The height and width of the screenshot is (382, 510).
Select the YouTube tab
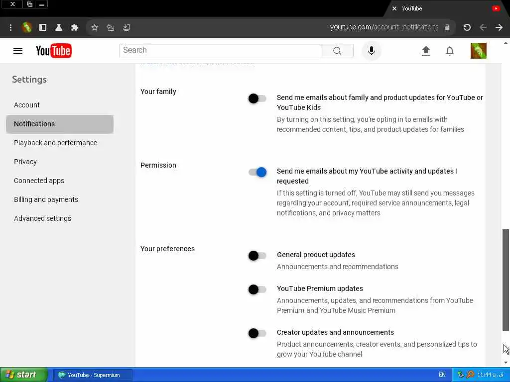coord(446,9)
